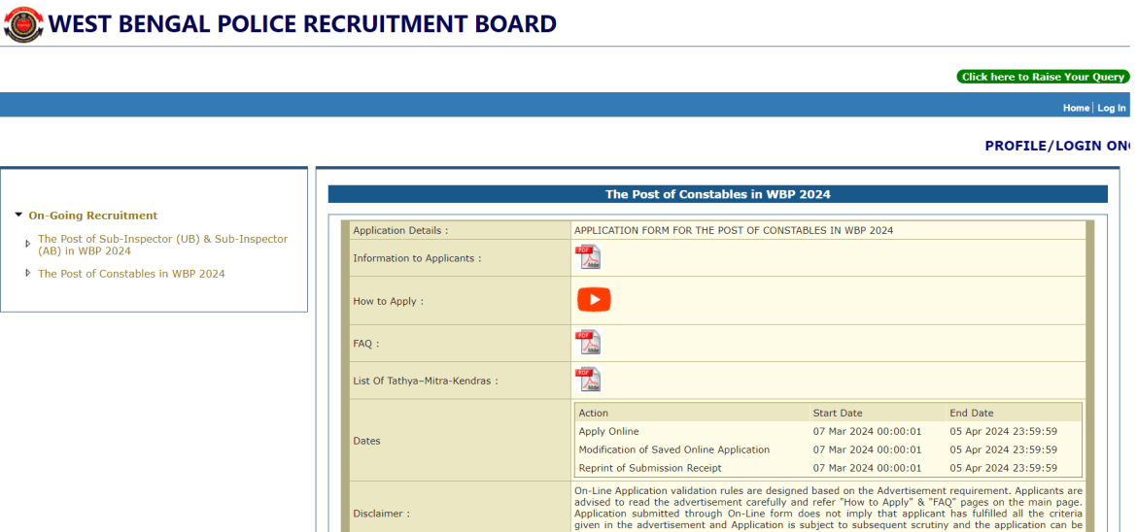1137x532 pixels.
Task: Click the blue 'Post of Constables in WBP 2024' header
Action: pos(717,194)
